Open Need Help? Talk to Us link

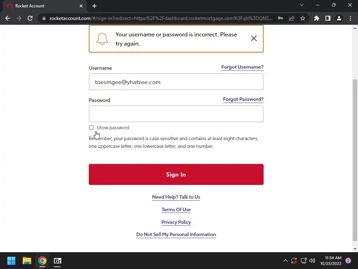click(x=176, y=197)
